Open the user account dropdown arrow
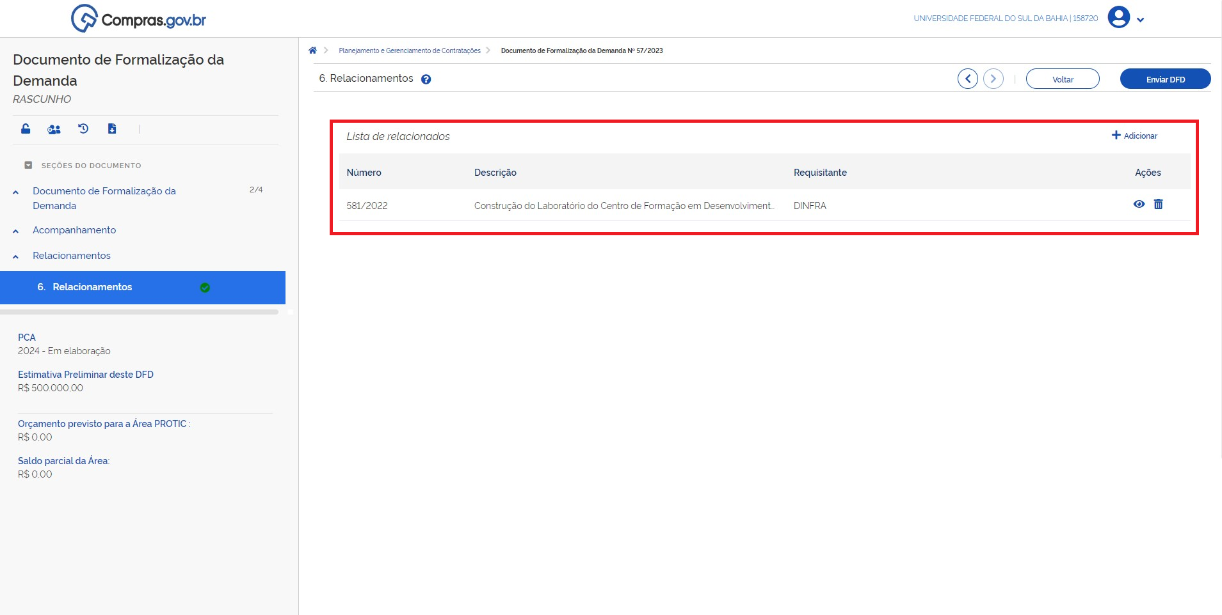1222x615 pixels. pyautogui.click(x=1140, y=20)
